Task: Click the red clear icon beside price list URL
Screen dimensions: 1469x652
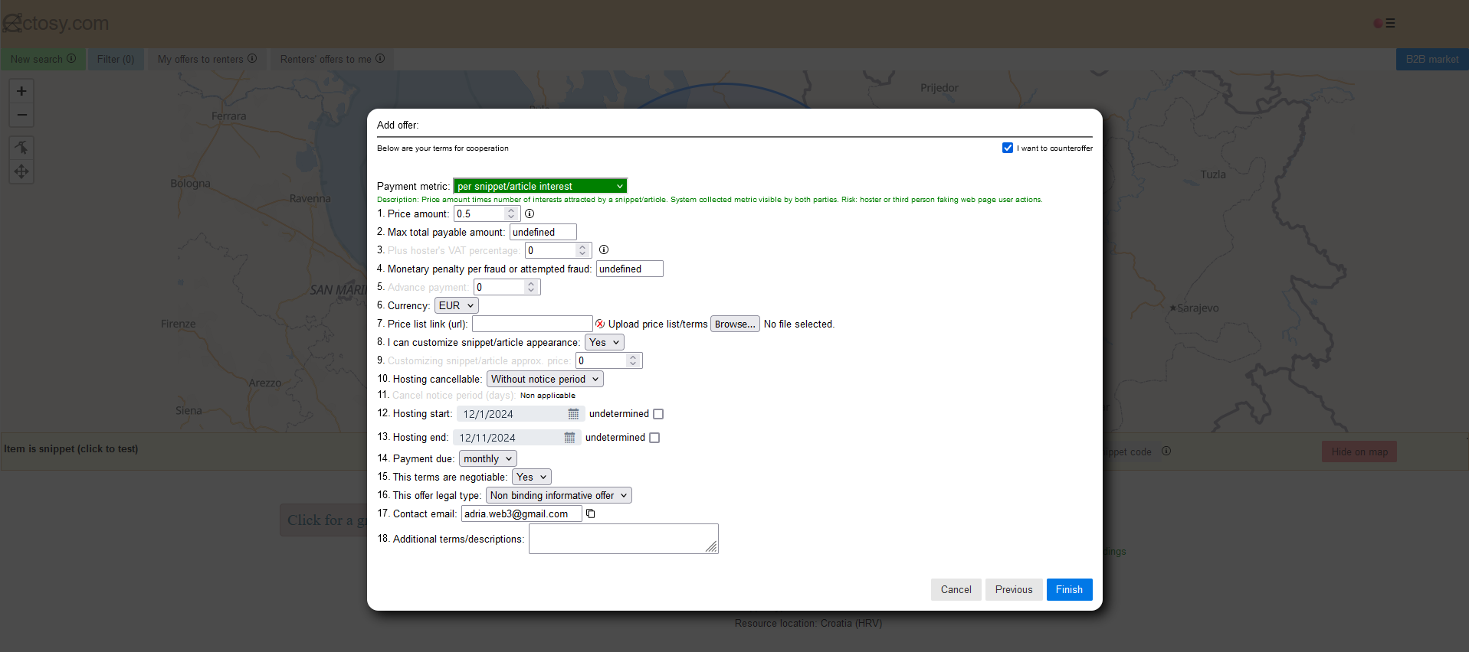Action: click(600, 324)
